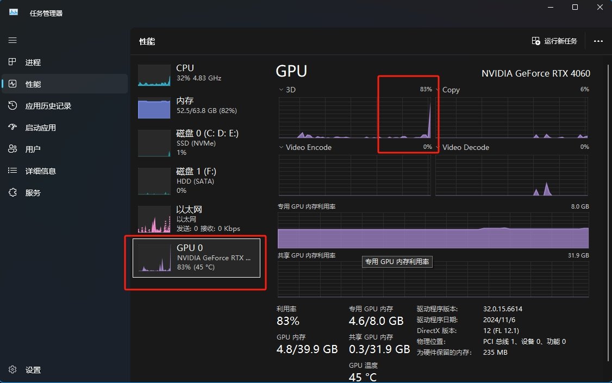Viewport: 612px width, 383px height.
Task: Open the 启动应用 (Startup apps) page
Action: click(x=12, y=127)
